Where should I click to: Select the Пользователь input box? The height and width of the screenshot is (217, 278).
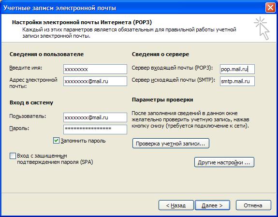(95, 117)
